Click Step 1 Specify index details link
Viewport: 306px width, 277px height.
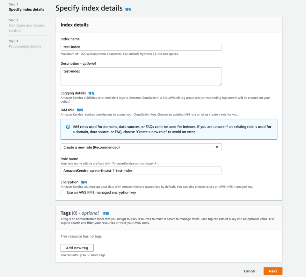[x=27, y=9]
